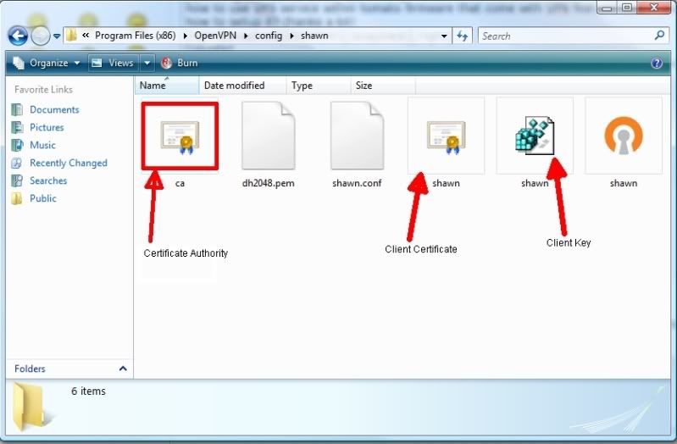This screenshot has height=444, width=677.
Task: Click the ca file name label
Action: (180, 183)
